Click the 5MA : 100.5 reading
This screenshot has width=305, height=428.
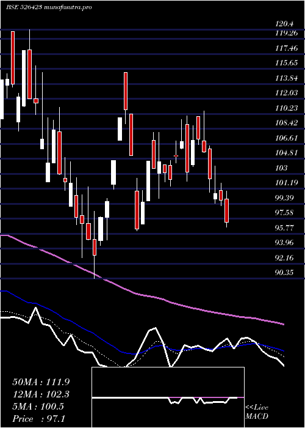click(x=38, y=407)
